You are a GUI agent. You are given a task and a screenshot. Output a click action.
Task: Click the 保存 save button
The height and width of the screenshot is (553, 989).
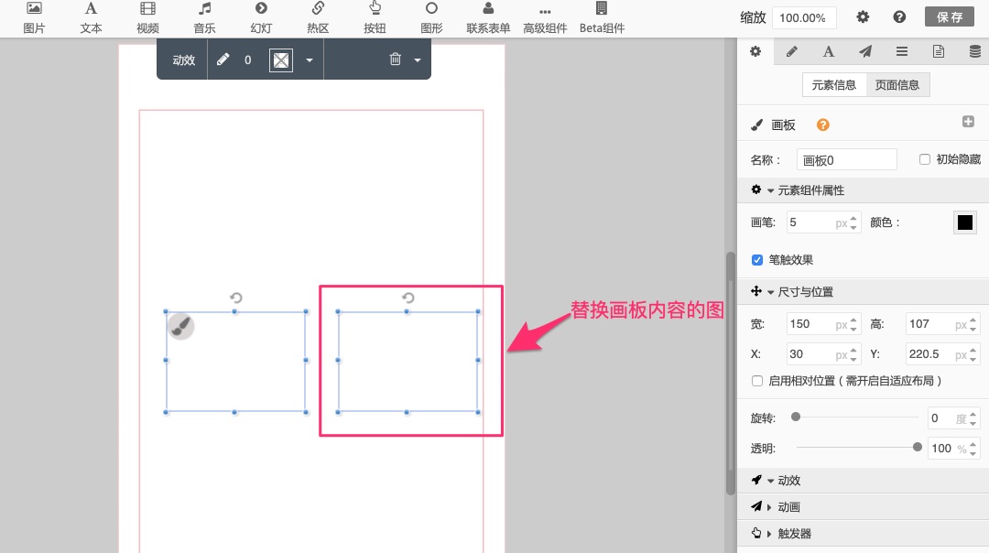tap(950, 17)
